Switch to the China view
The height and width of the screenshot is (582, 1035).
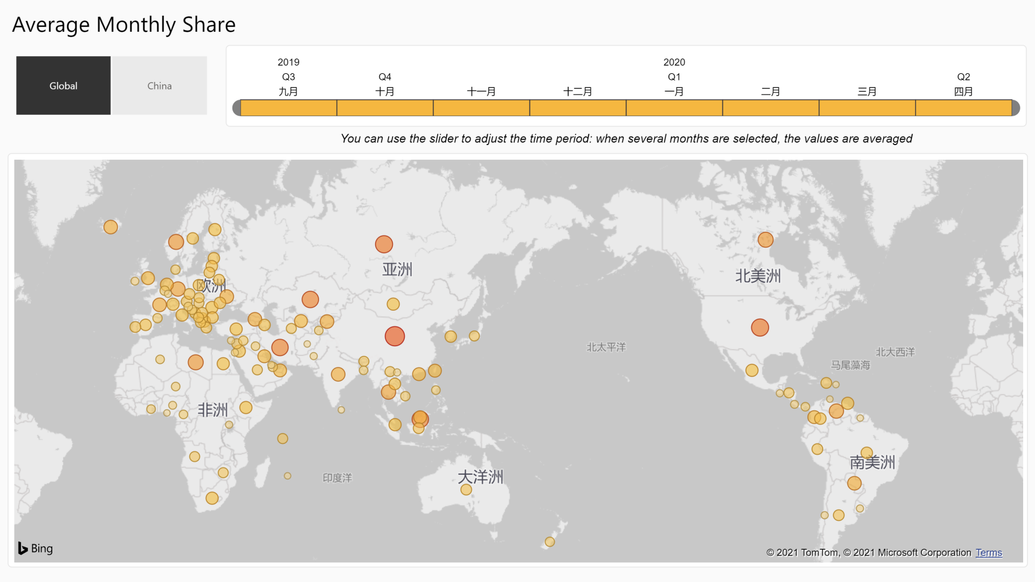160,86
